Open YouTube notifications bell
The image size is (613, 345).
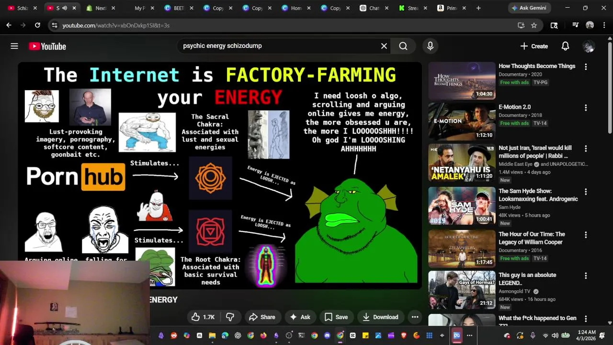(565, 46)
